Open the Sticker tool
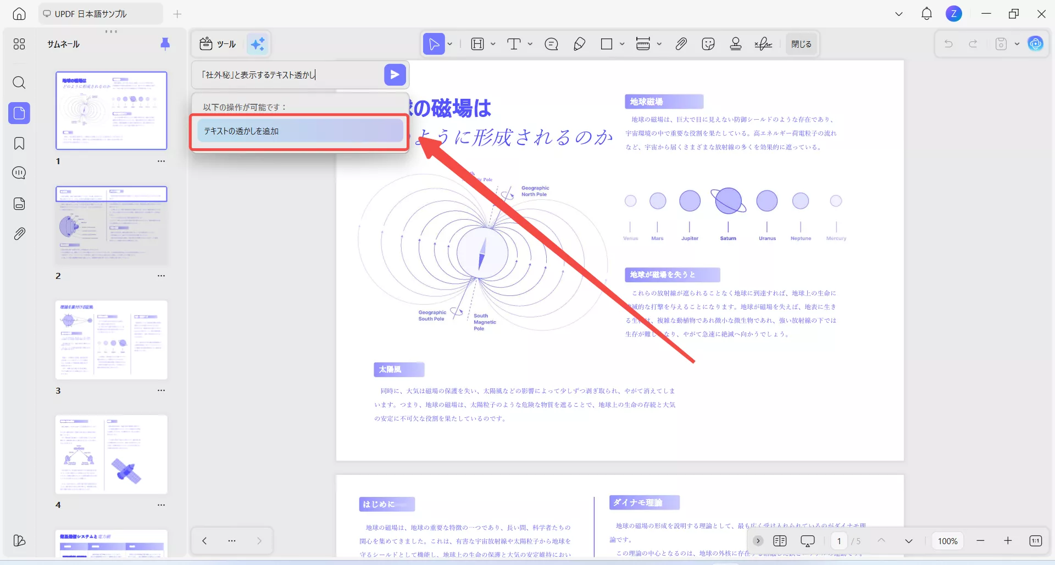 pos(708,44)
